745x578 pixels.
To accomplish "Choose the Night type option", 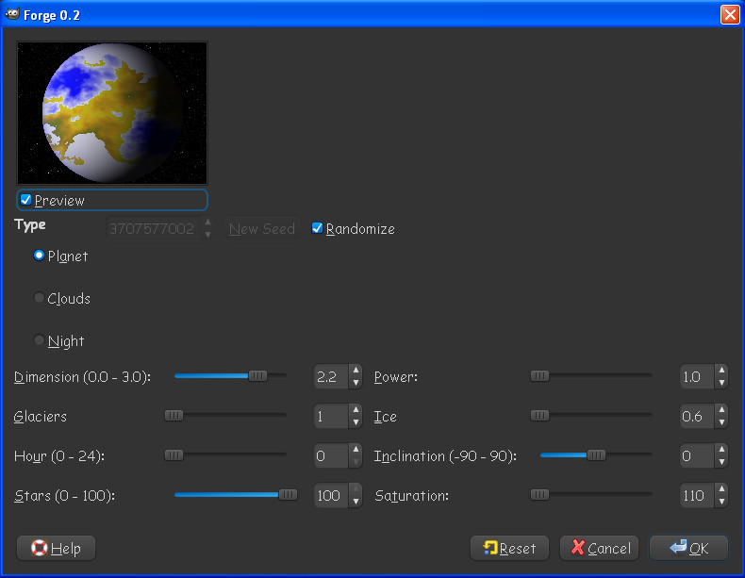I will click(40, 340).
